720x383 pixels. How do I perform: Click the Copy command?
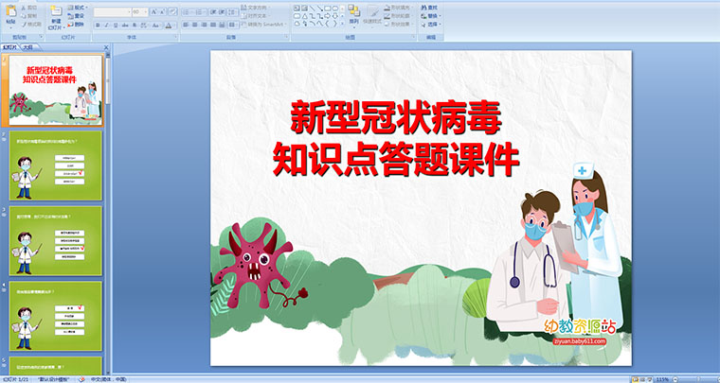(x=29, y=16)
